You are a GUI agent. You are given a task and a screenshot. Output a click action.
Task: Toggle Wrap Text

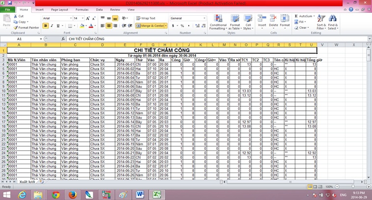point(145,18)
